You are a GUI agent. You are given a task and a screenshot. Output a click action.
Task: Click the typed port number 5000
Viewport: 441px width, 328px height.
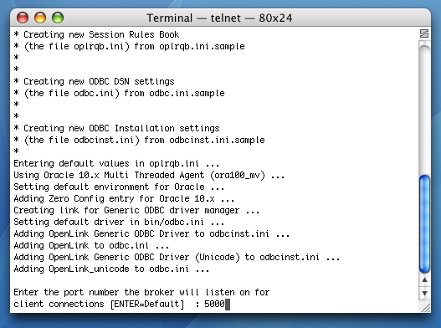[x=214, y=304]
